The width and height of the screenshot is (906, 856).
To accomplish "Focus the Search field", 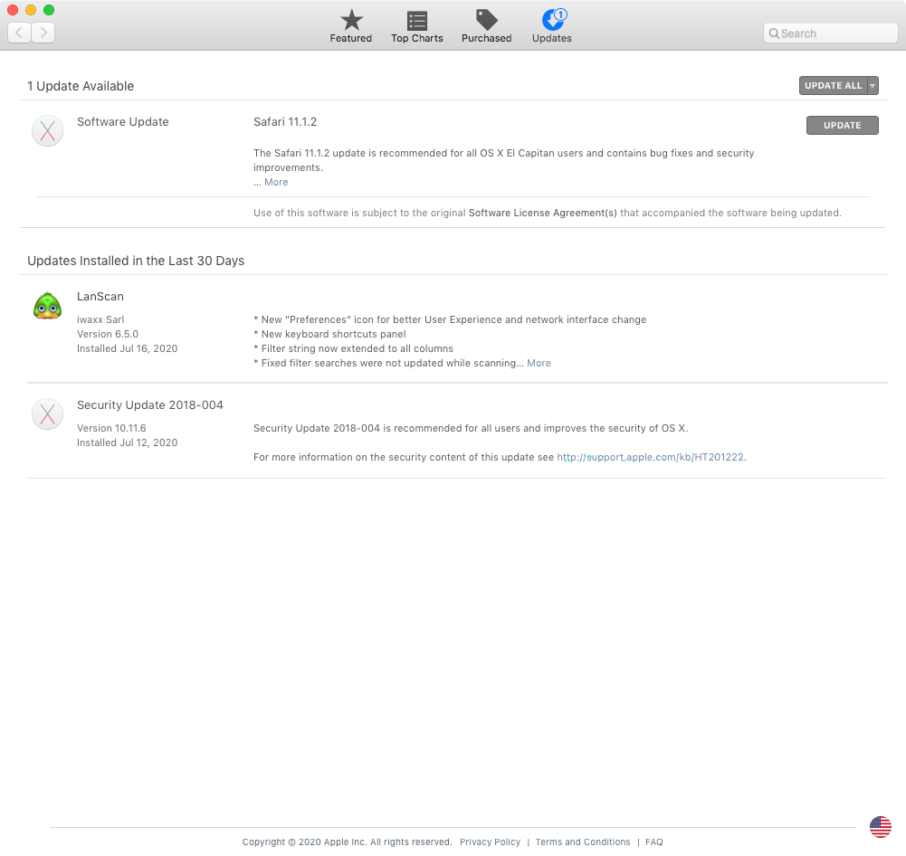I will coord(830,33).
